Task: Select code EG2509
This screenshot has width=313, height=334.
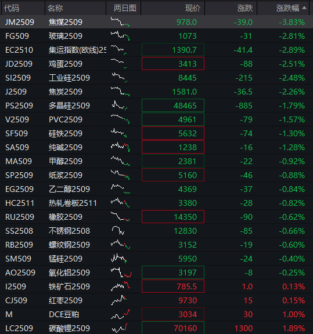Action: (19, 189)
